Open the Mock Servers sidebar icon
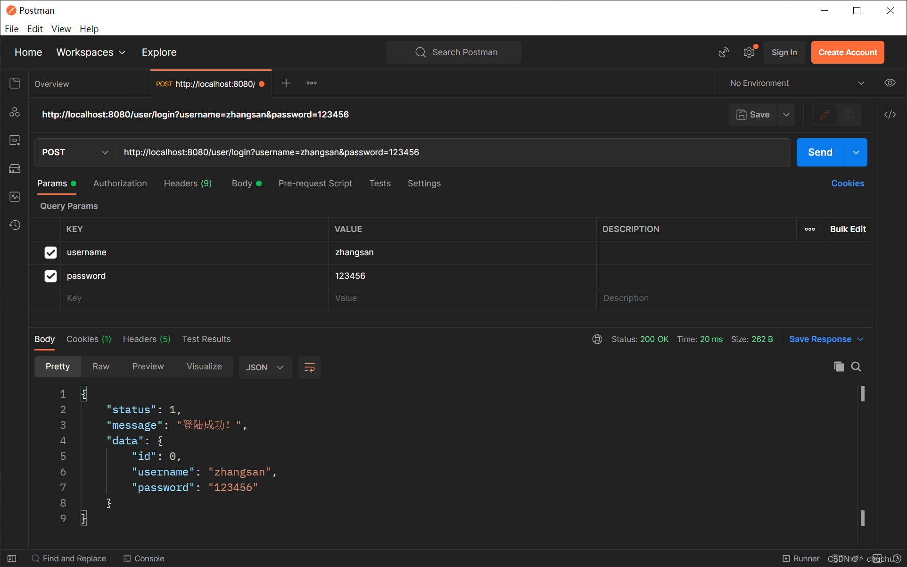This screenshot has width=907, height=567. (15, 168)
